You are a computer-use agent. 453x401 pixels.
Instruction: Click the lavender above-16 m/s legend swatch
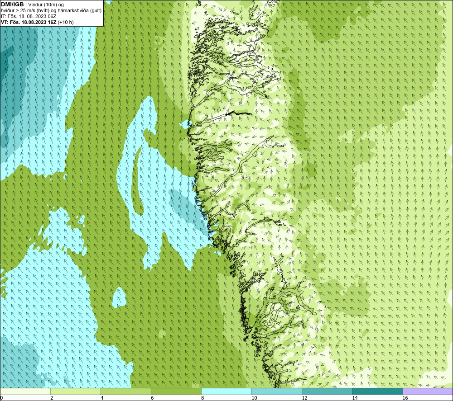click(428, 392)
